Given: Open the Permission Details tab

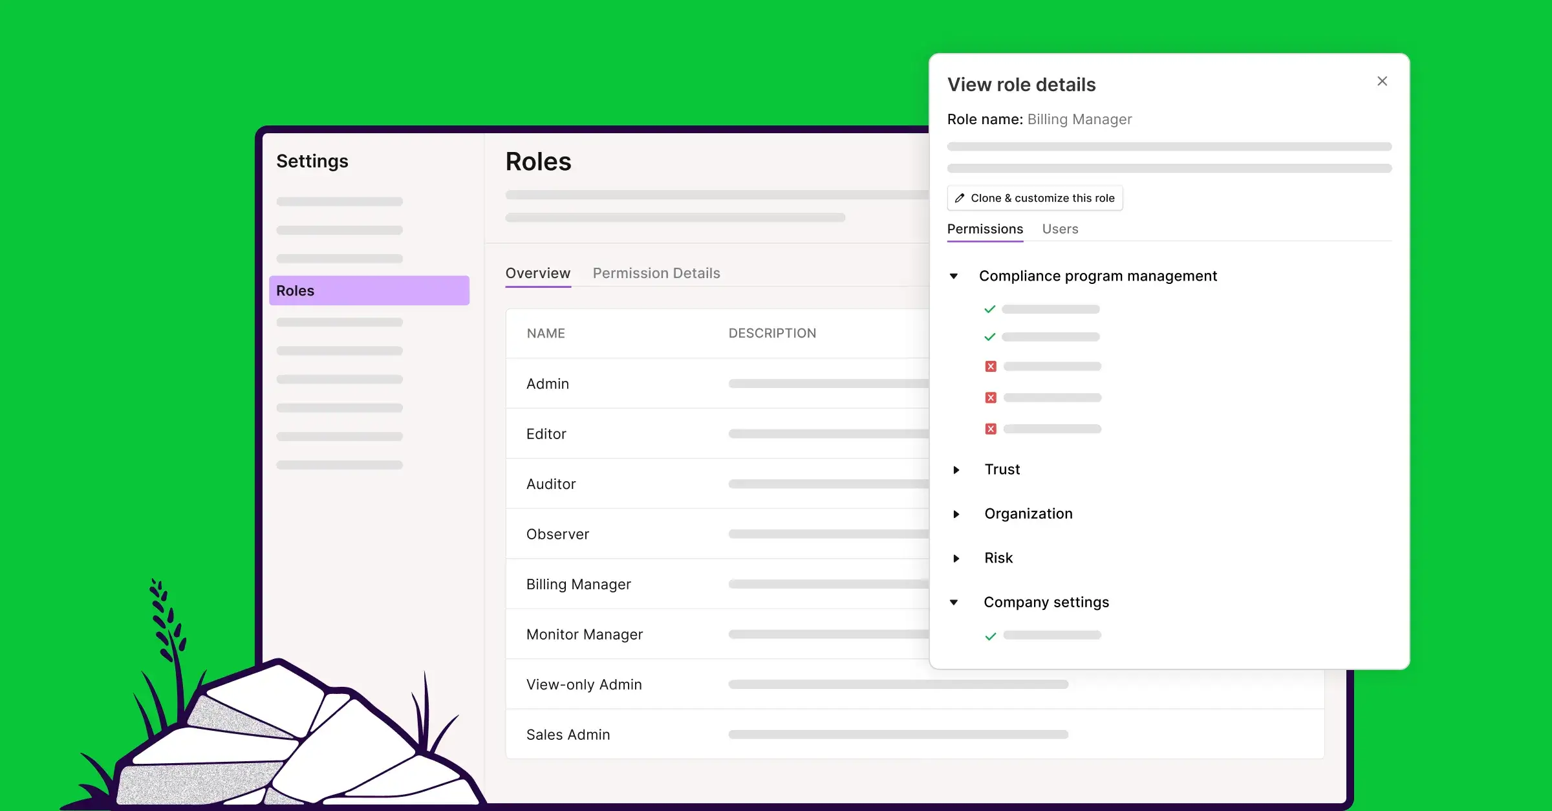Looking at the screenshot, I should pyautogui.click(x=656, y=273).
